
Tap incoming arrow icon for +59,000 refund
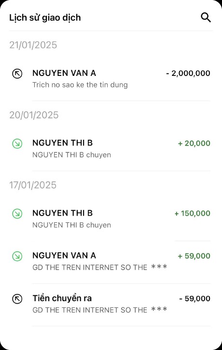(x=17, y=256)
